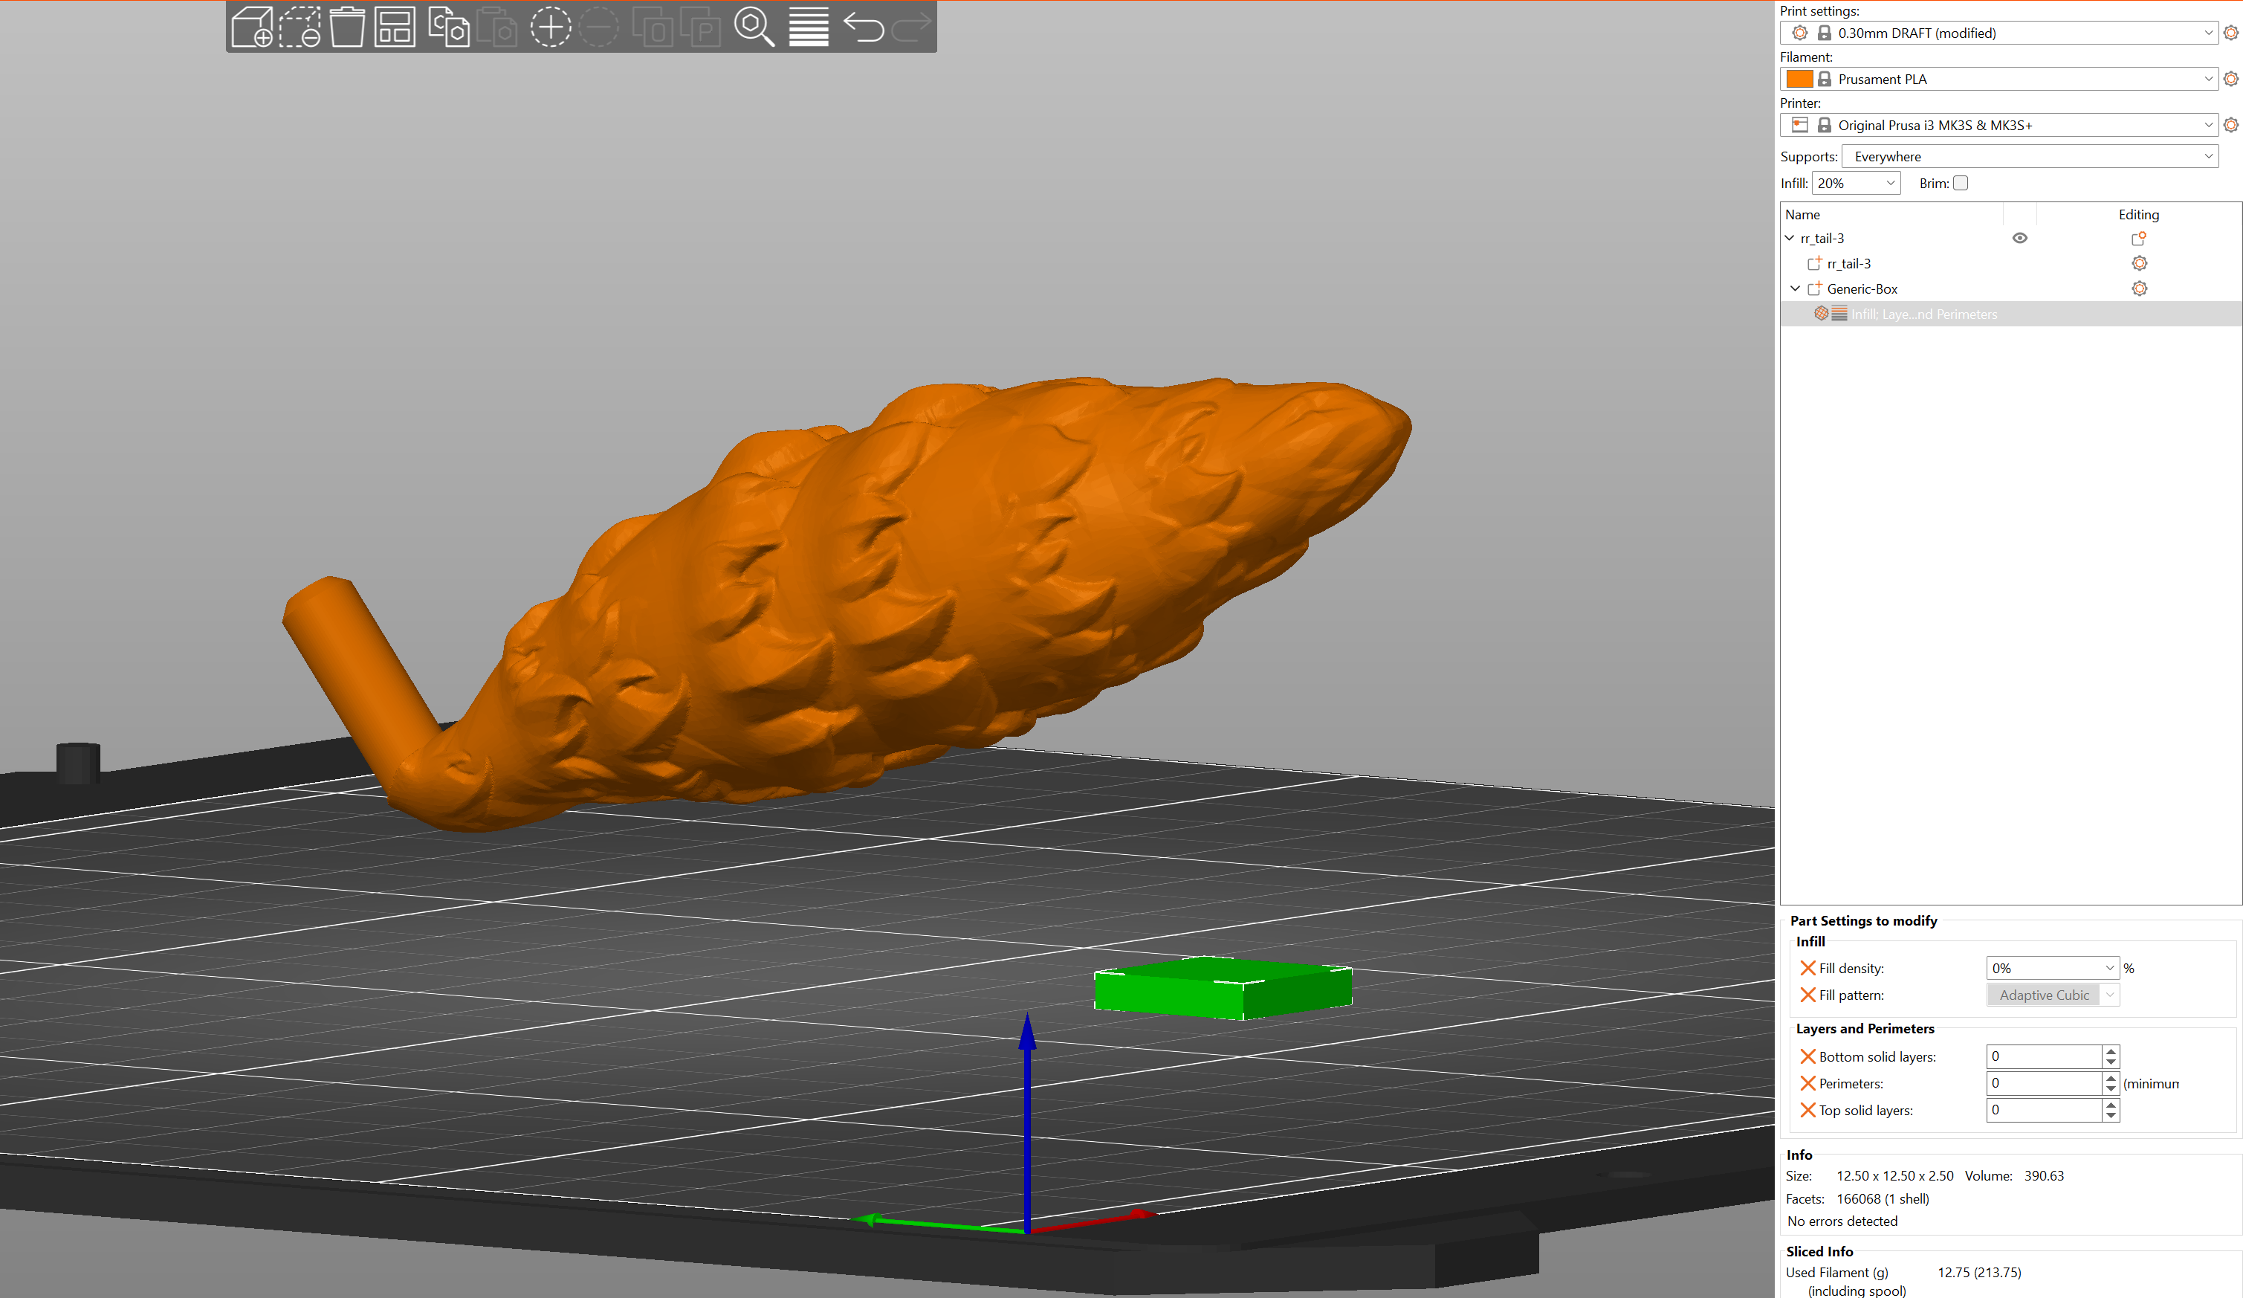Open the Print settings preset dropdown
The image size is (2243, 1298).
1998,33
